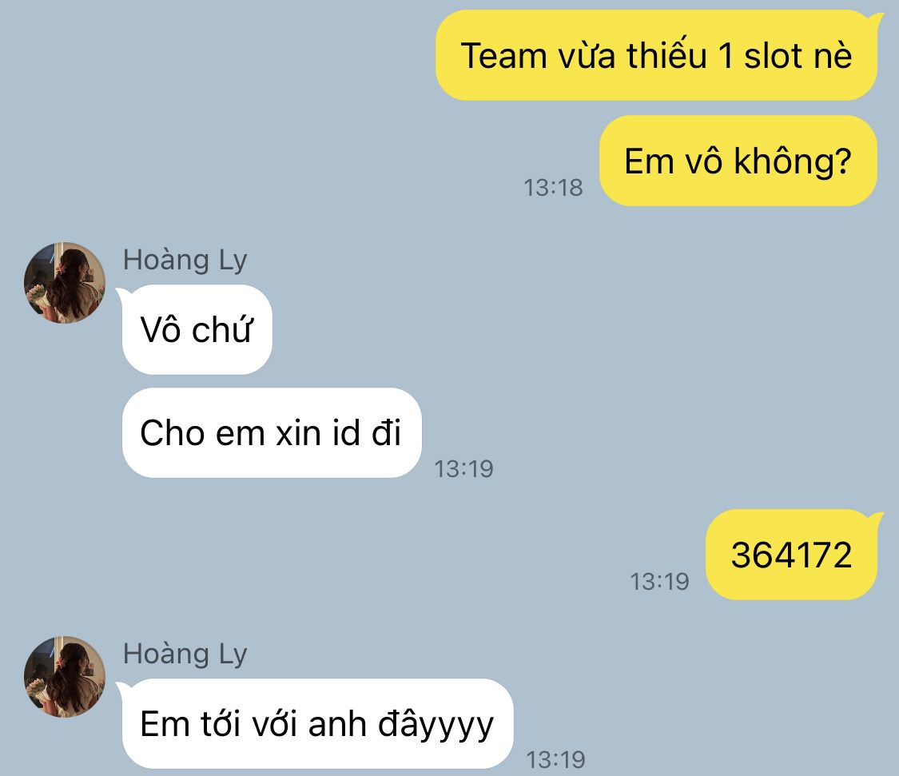Click the word "anh" in the last message
The height and width of the screenshot is (776, 899).
(337, 724)
